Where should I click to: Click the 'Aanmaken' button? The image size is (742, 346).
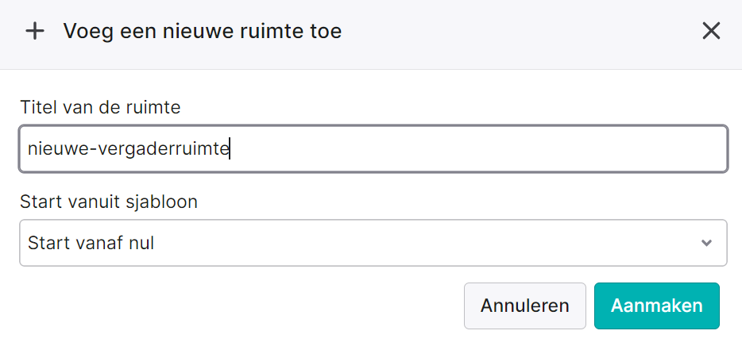pos(657,306)
